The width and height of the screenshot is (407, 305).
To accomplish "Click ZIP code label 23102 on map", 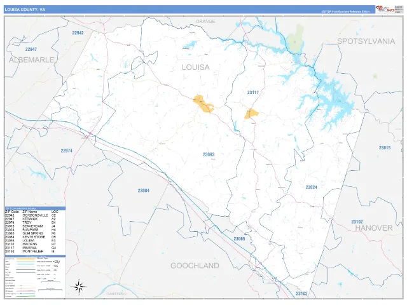I will [301, 294].
